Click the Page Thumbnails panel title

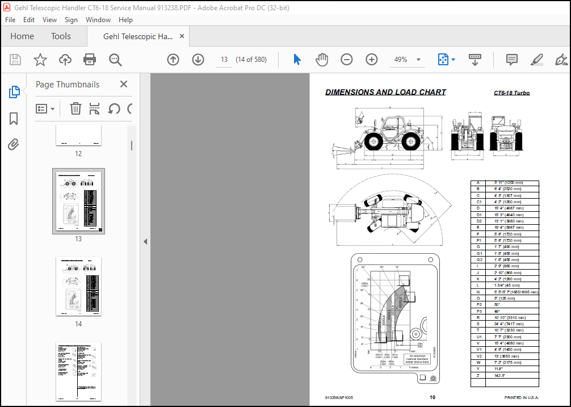click(68, 85)
